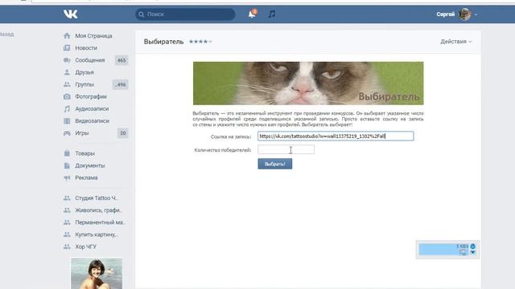
Task: Open Документы link in sidebar
Action: pyautogui.click(x=90, y=165)
